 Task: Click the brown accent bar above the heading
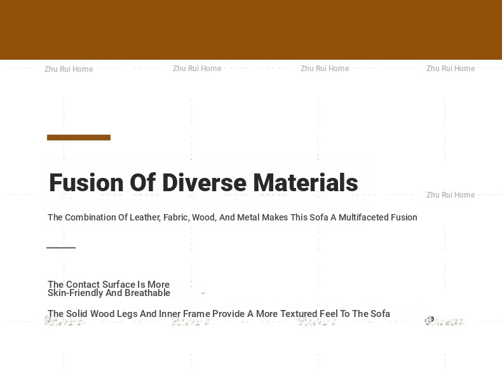point(79,137)
